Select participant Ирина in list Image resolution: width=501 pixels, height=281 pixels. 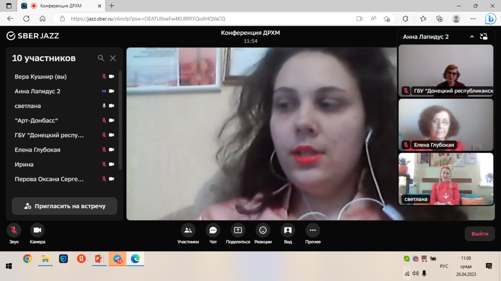pyautogui.click(x=24, y=164)
